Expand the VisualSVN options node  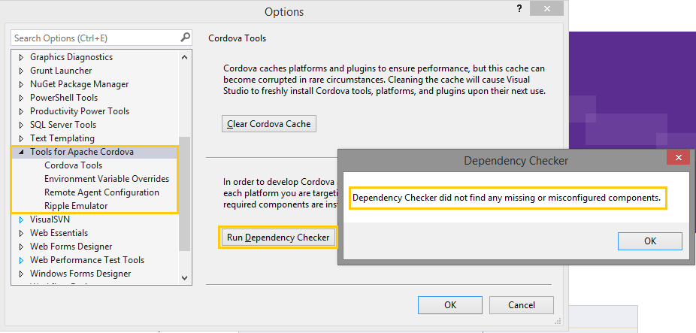click(21, 219)
